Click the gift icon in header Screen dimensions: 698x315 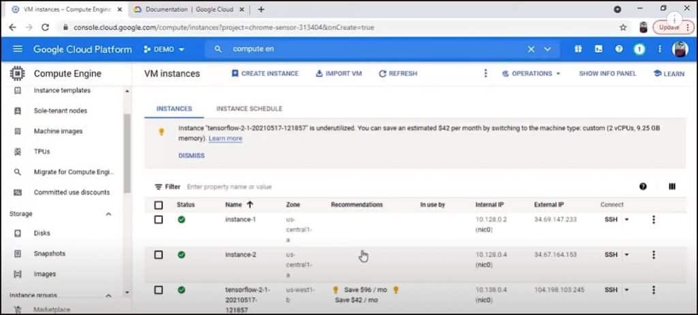[578, 49]
